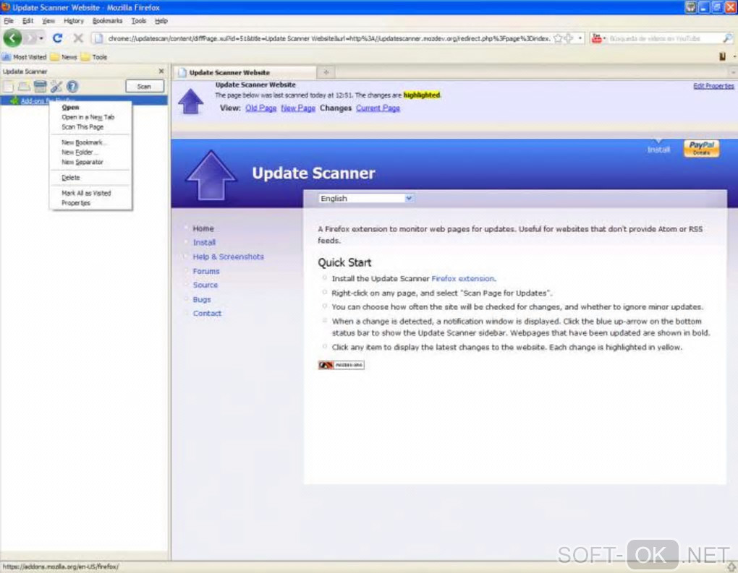Image resolution: width=738 pixels, height=573 pixels.
Task: Click Home in the page navigation
Action: click(x=203, y=228)
